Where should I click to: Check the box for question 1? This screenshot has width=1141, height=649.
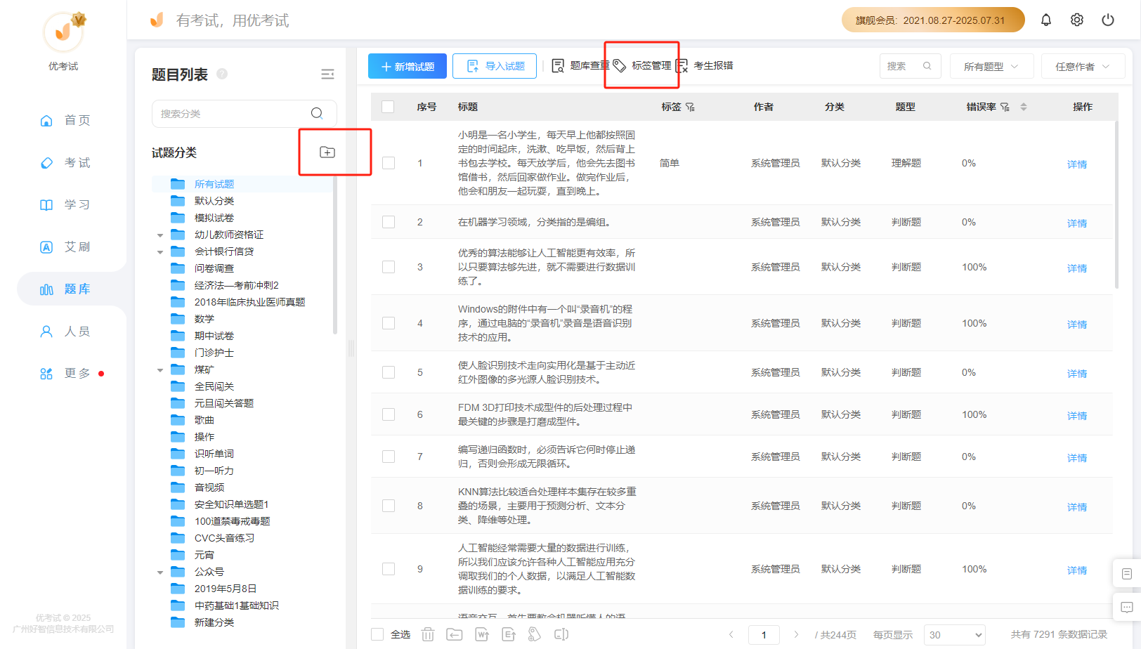coord(389,163)
